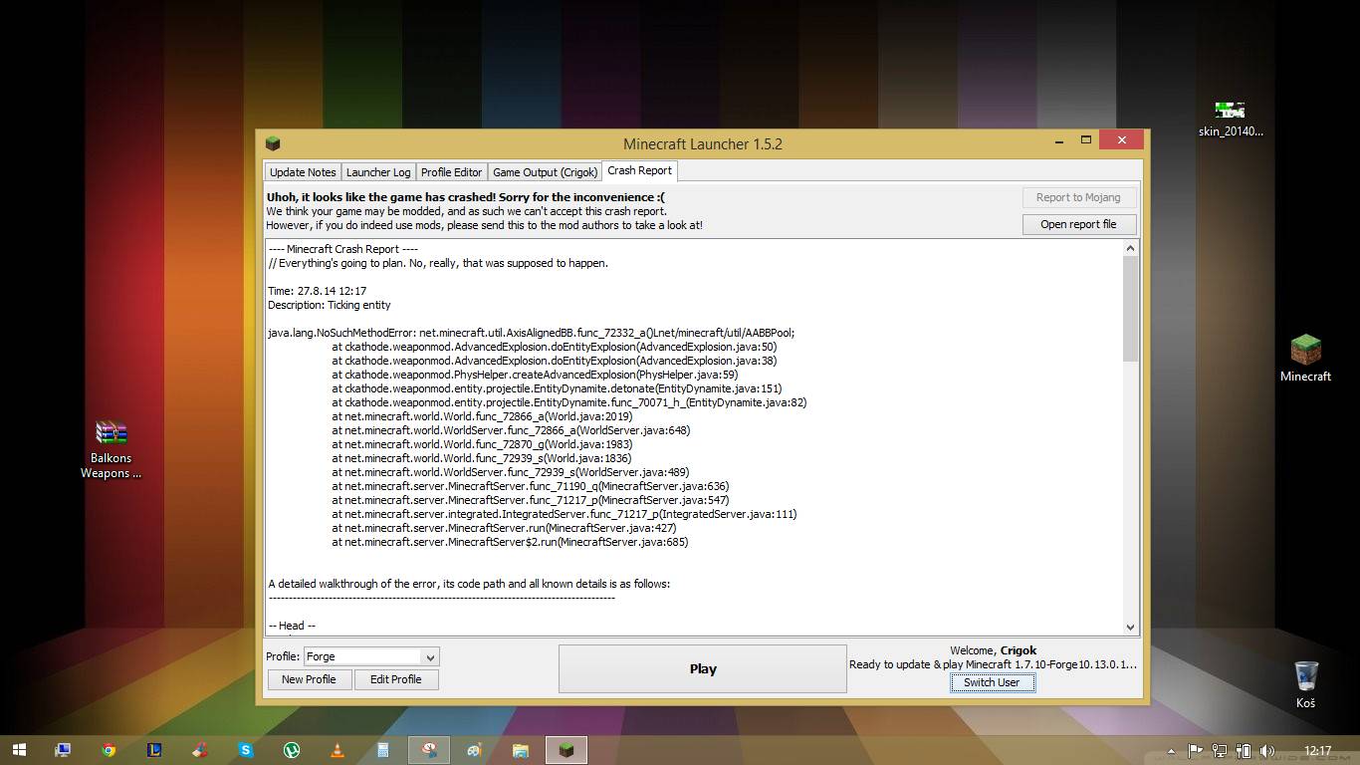The width and height of the screenshot is (1360, 765).
Task: Click the '---- Minecraft Crash Report ----' header line
Action: tap(343, 249)
